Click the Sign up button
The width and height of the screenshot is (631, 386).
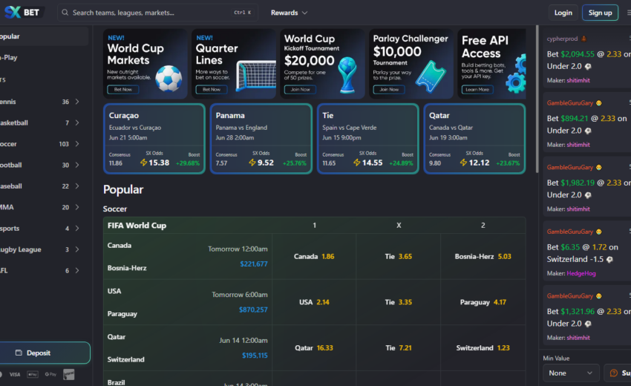[x=600, y=13]
